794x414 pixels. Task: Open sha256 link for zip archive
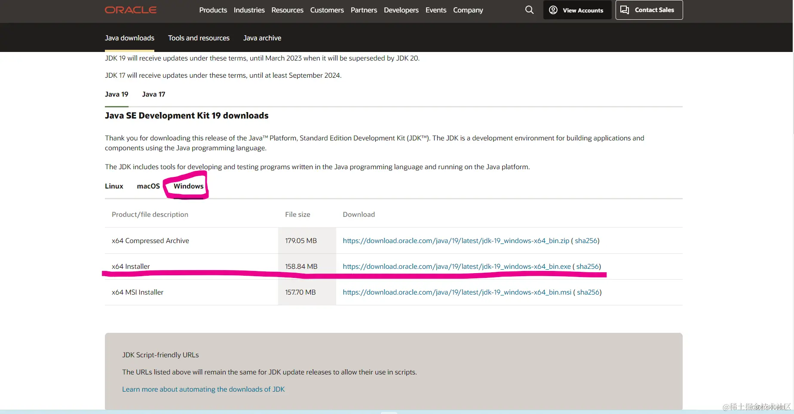tap(586, 240)
